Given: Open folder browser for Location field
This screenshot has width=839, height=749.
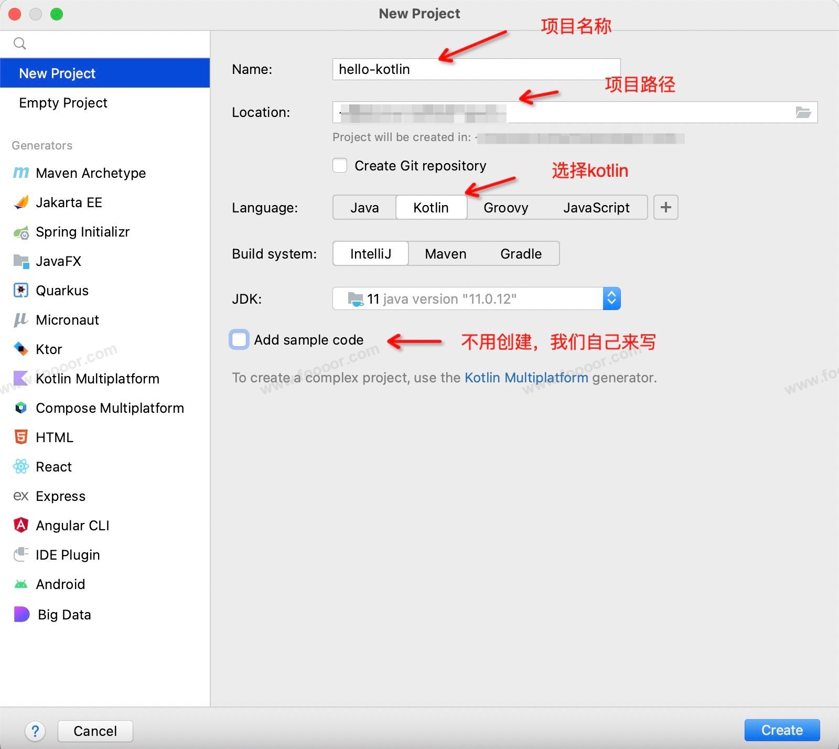Looking at the screenshot, I should pos(803,112).
